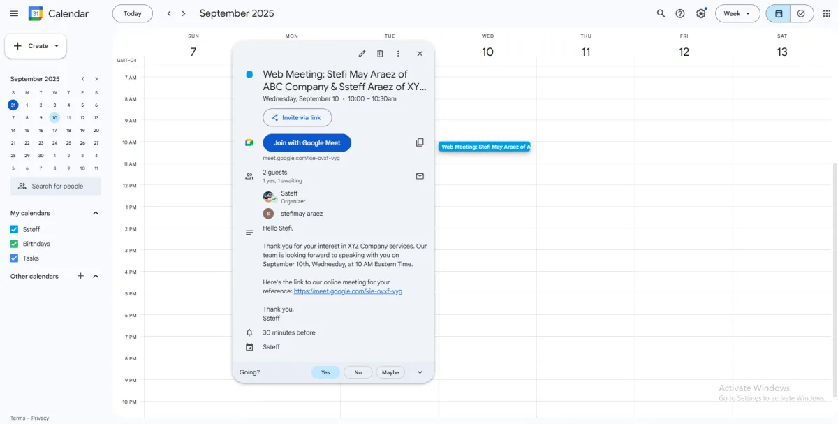This screenshot has height=424, width=838.
Task: Uncheck the Tasks calendar checkbox
Action: [x=14, y=258]
